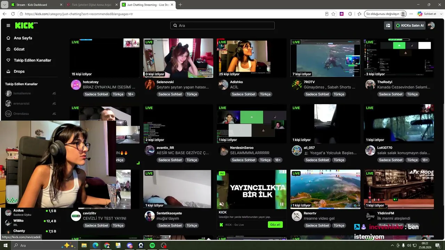Open Renortv mountain stream thumbnail
This screenshot has height=250, width=445.
click(x=325, y=189)
